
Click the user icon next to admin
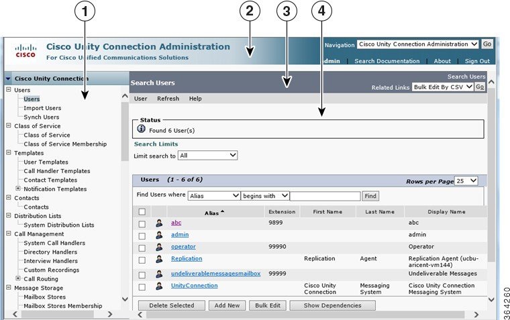(x=159, y=235)
